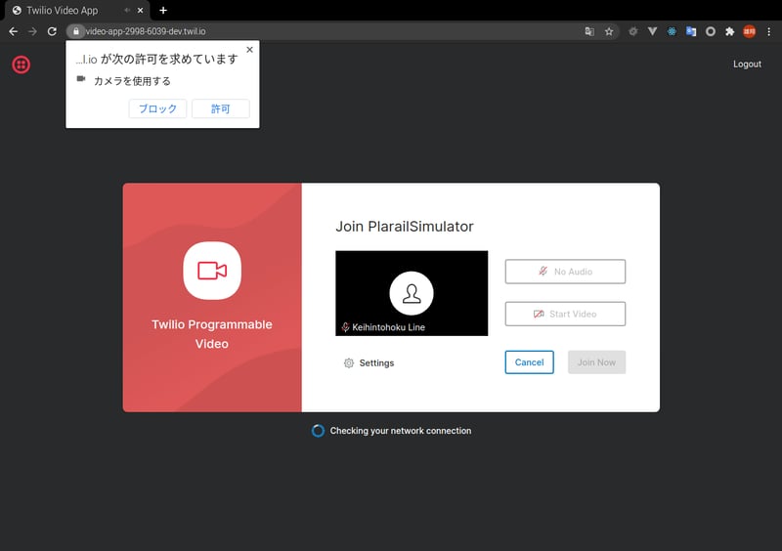Click the video camera logo tile
782x551 pixels.
pyautogui.click(x=212, y=271)
